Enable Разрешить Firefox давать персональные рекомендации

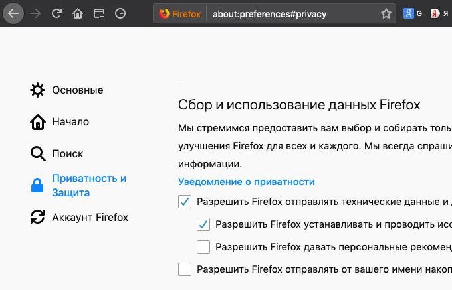[x=203, y=247]
